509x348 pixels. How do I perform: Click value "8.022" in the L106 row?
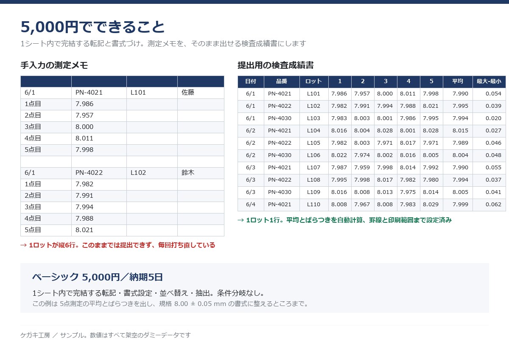coord(339,155)
